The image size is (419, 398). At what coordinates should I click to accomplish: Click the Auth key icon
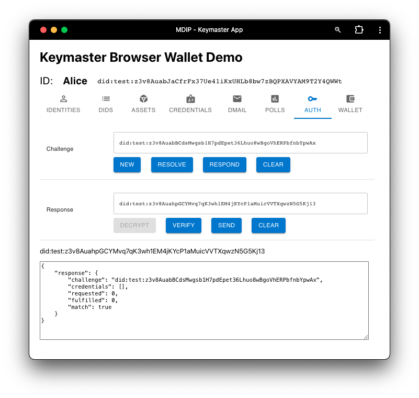tap(312, 98)
